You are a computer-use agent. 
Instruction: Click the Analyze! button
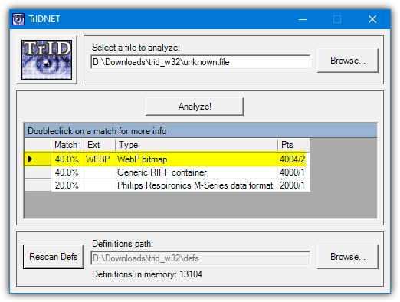(195, 107)
